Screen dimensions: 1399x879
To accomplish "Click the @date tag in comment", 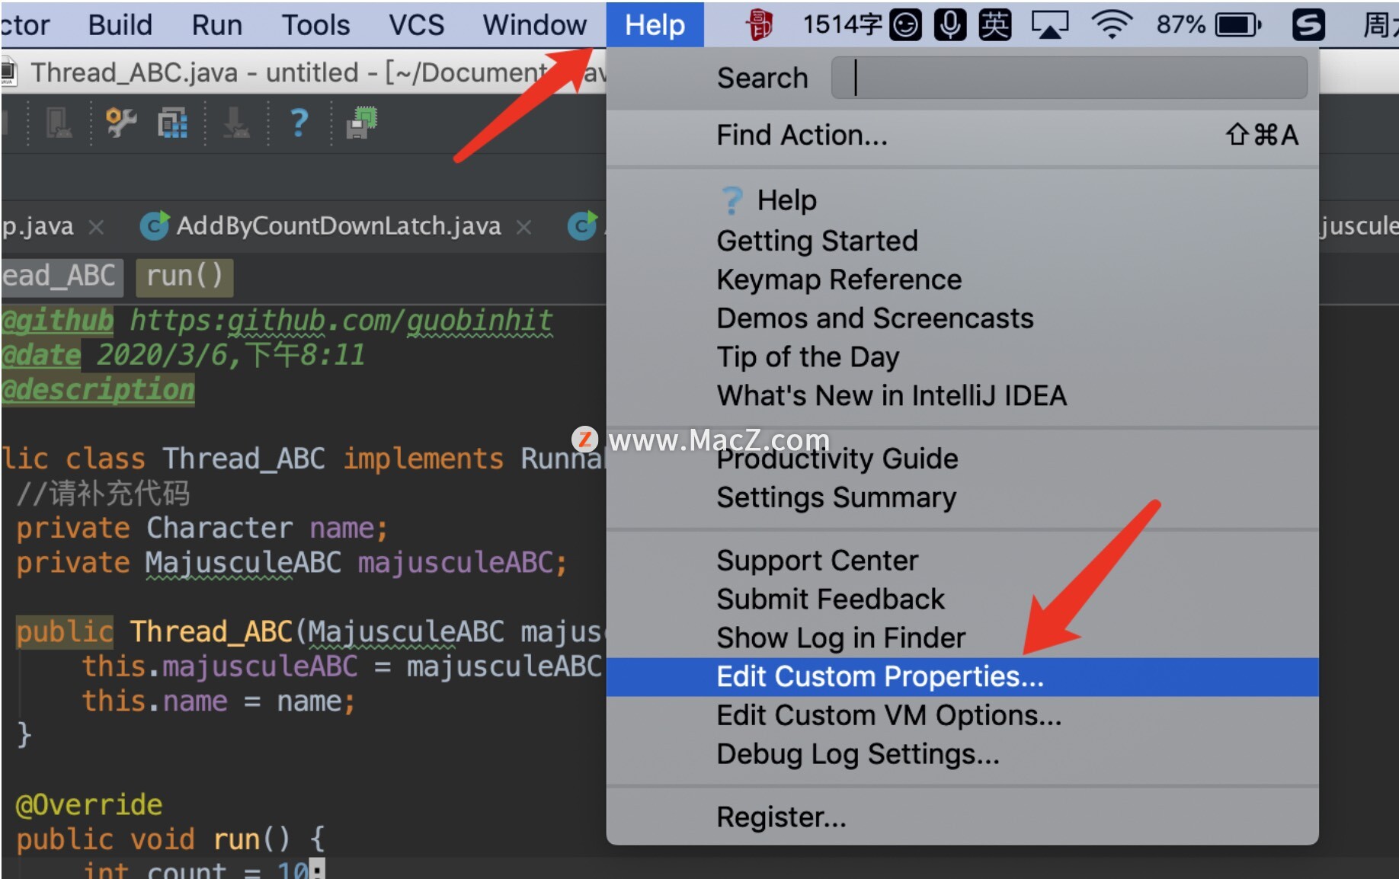I will pyautogui.click(x=41, y=355).
